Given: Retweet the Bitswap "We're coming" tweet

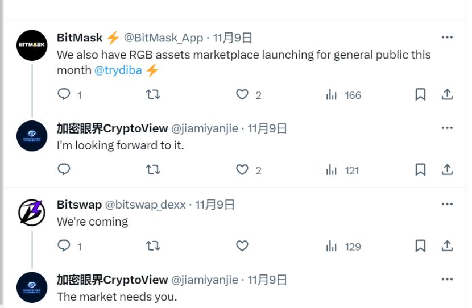Looking at the screenshot, I should [x=153, y=246].
